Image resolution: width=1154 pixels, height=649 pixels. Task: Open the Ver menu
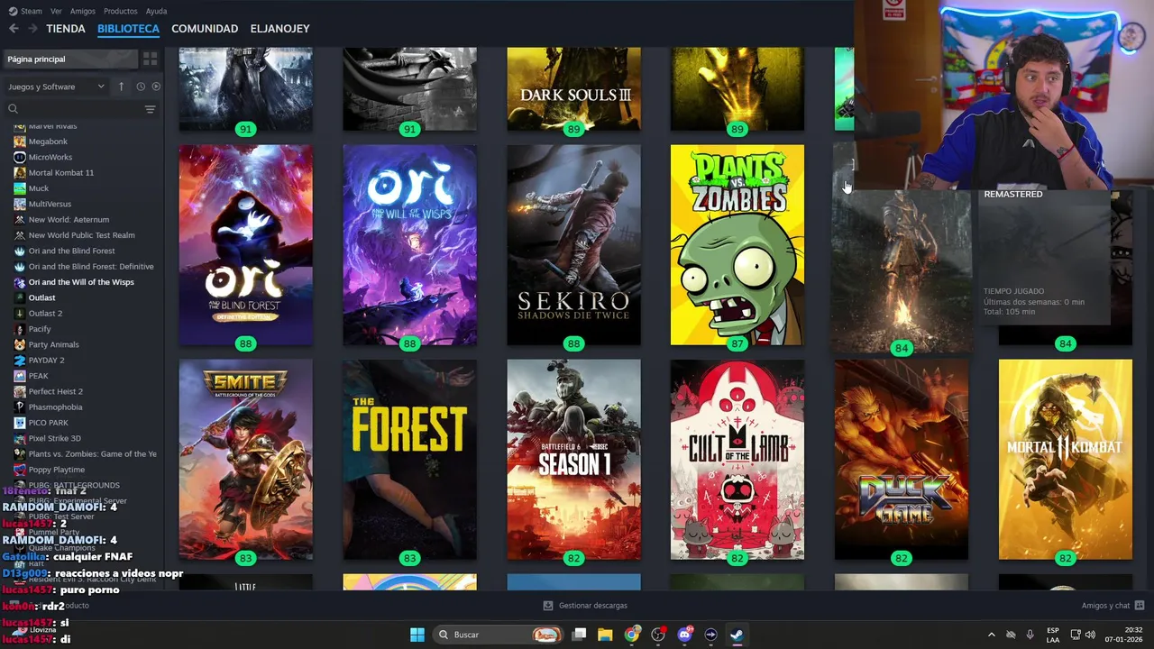(56, 11)
